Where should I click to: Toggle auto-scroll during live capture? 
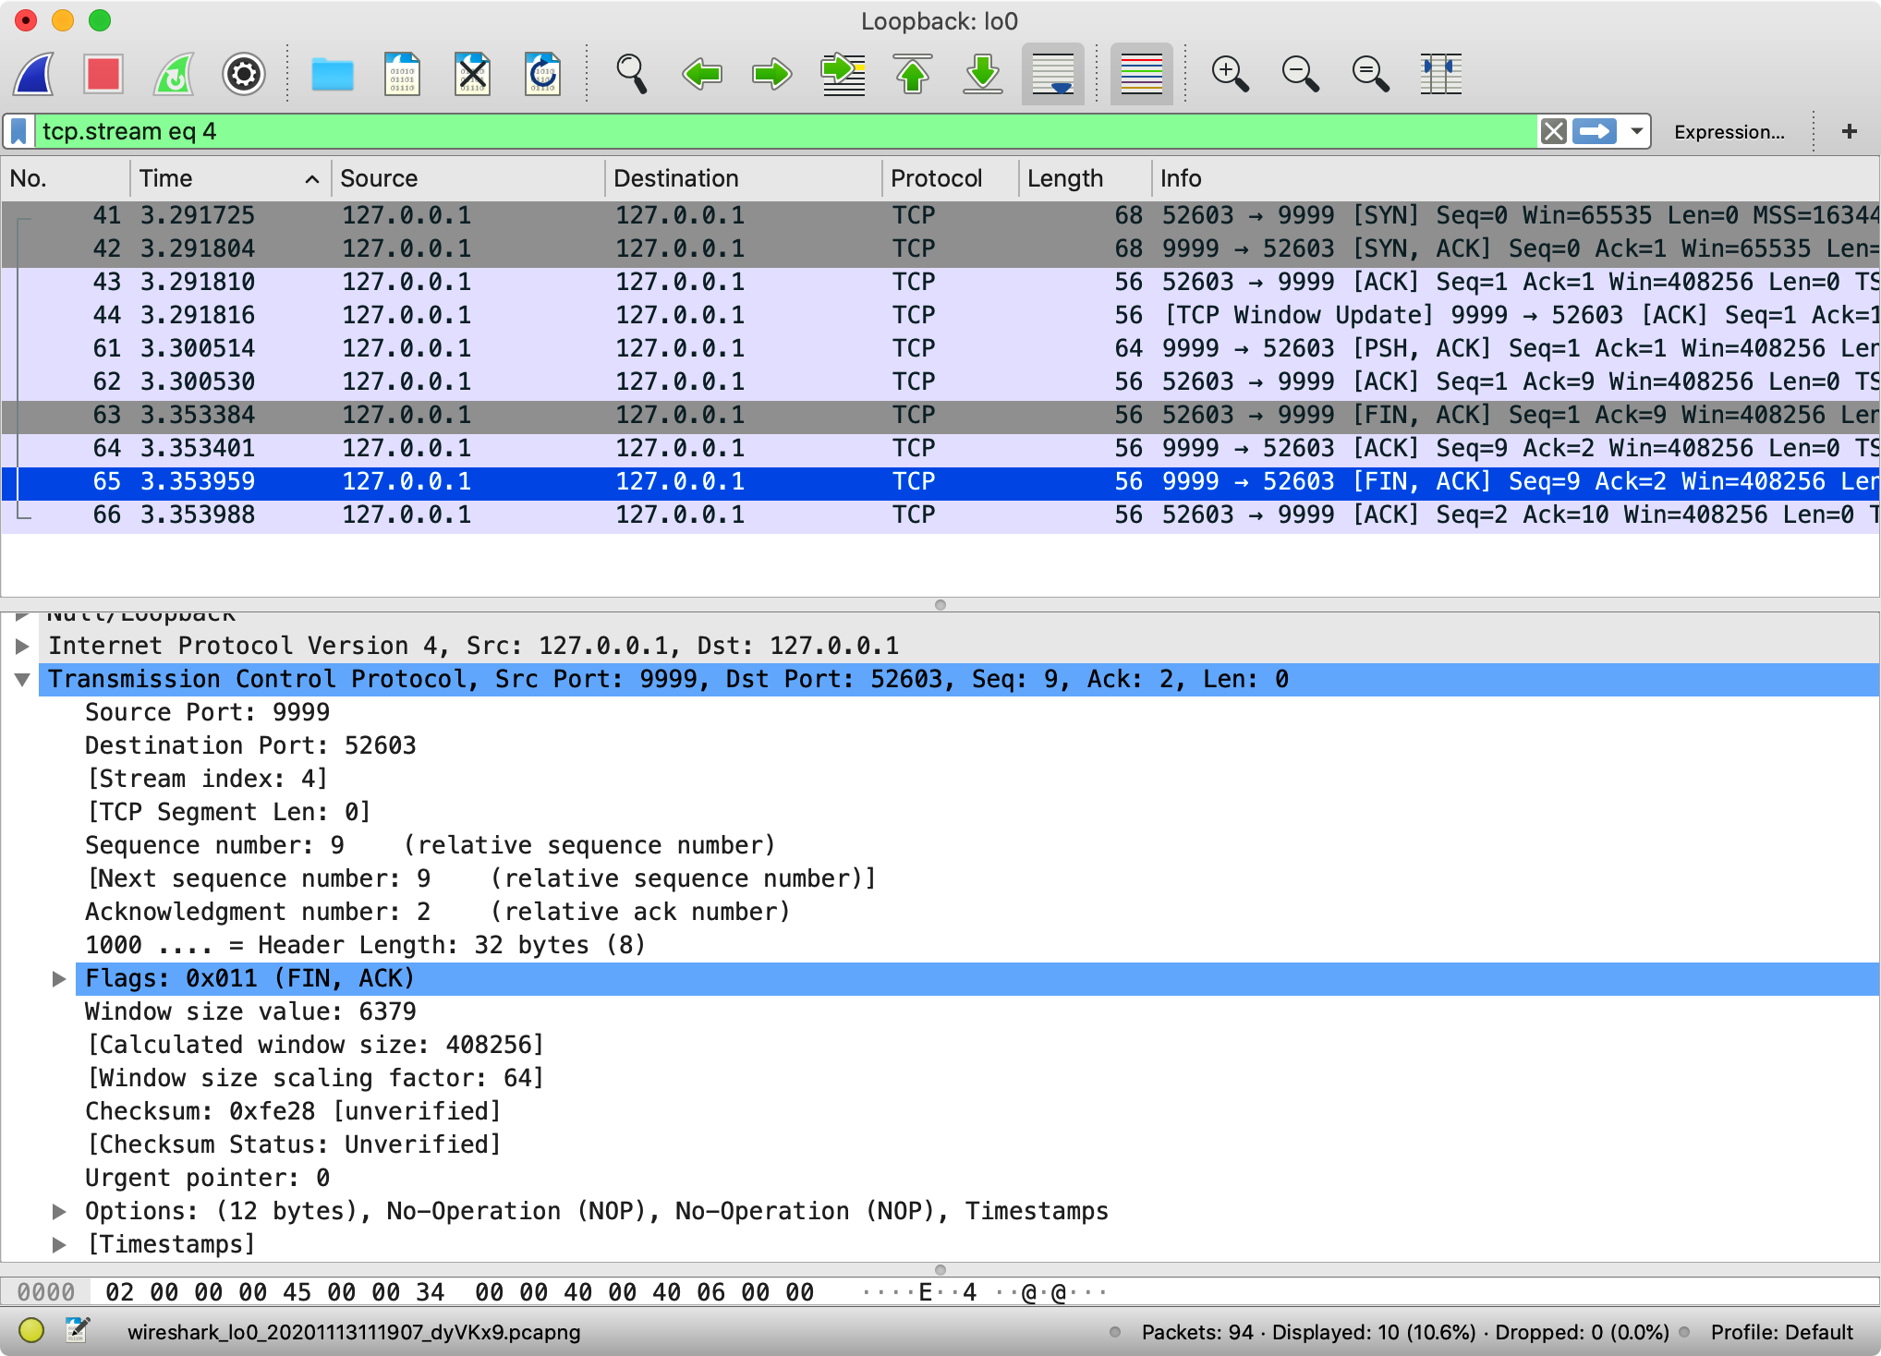tap(1053, 74)
